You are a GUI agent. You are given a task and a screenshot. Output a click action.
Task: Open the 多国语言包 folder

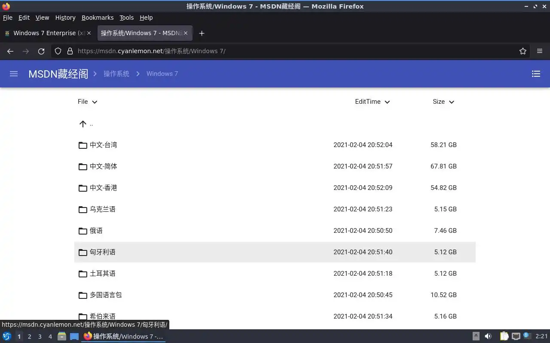coord(275,295)
